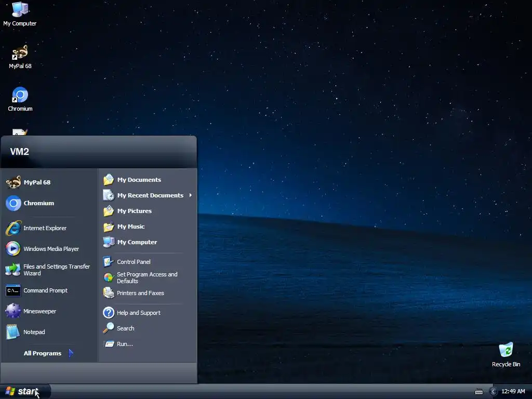
Task: Open My Documents folder
Action: (148, 180)
